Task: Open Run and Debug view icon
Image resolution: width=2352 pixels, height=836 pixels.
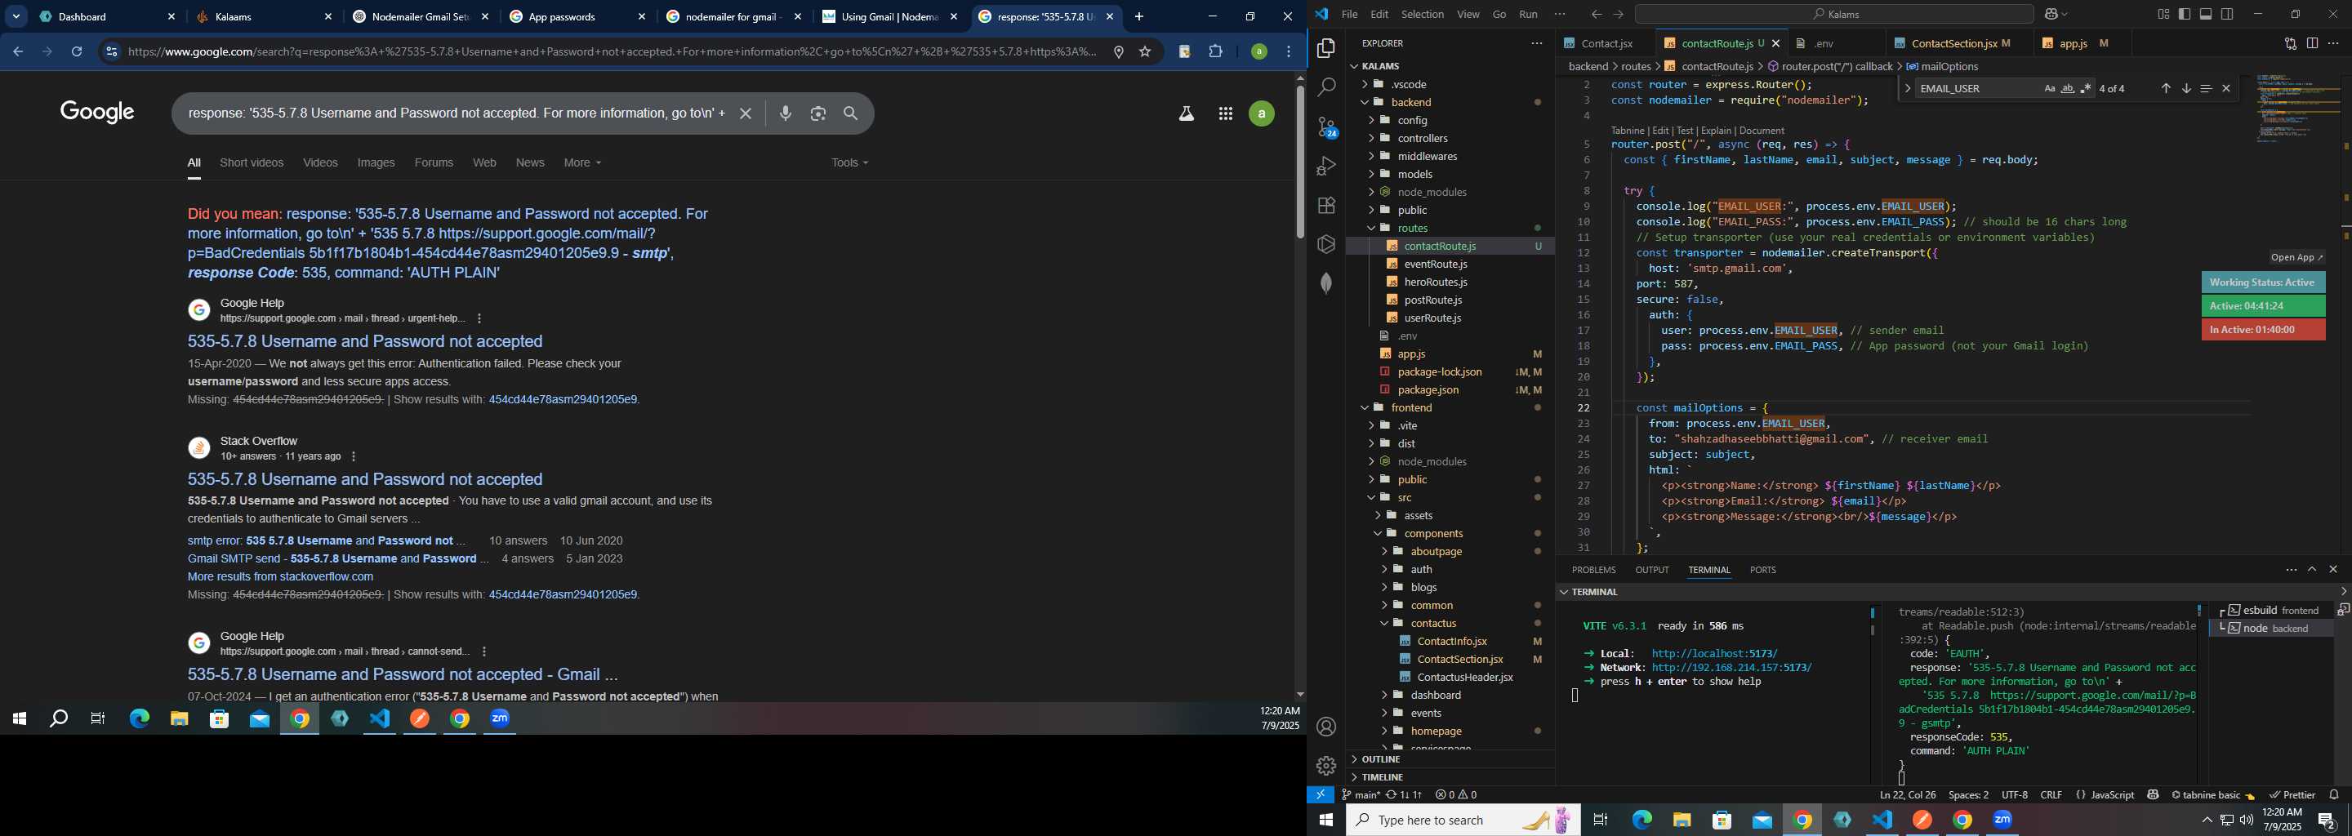Action: (1326, 166)
